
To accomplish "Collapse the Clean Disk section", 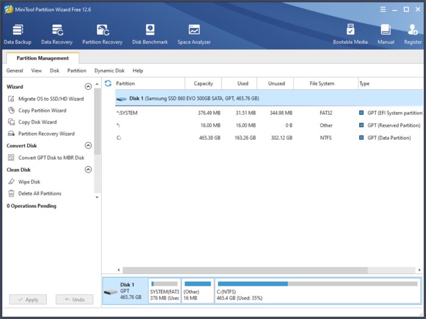I will 88,170.
